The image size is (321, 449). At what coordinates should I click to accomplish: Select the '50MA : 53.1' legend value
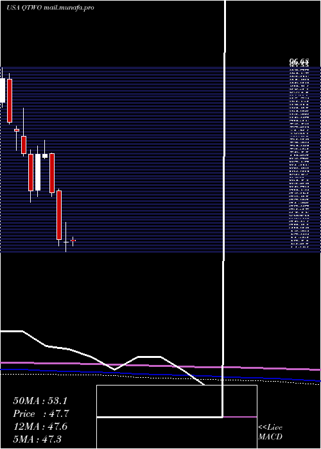coord(41,401)
